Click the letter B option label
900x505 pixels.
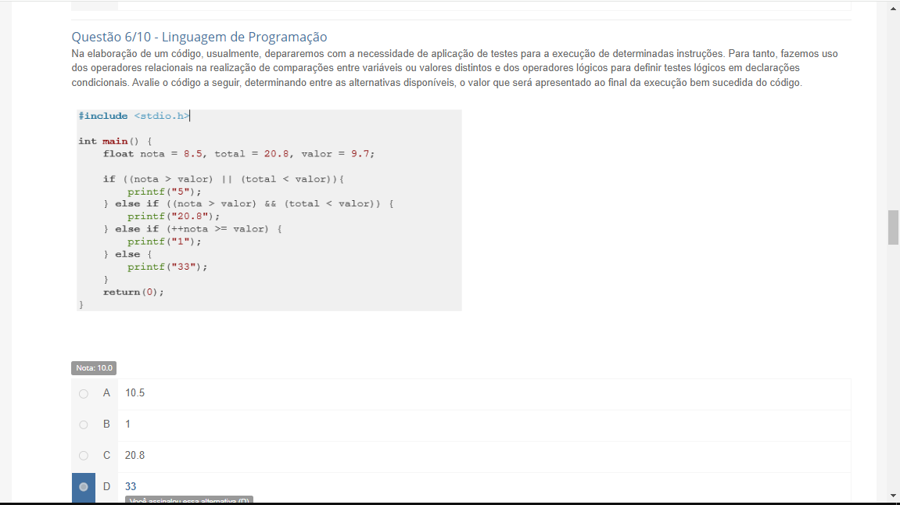coord(106,424)
